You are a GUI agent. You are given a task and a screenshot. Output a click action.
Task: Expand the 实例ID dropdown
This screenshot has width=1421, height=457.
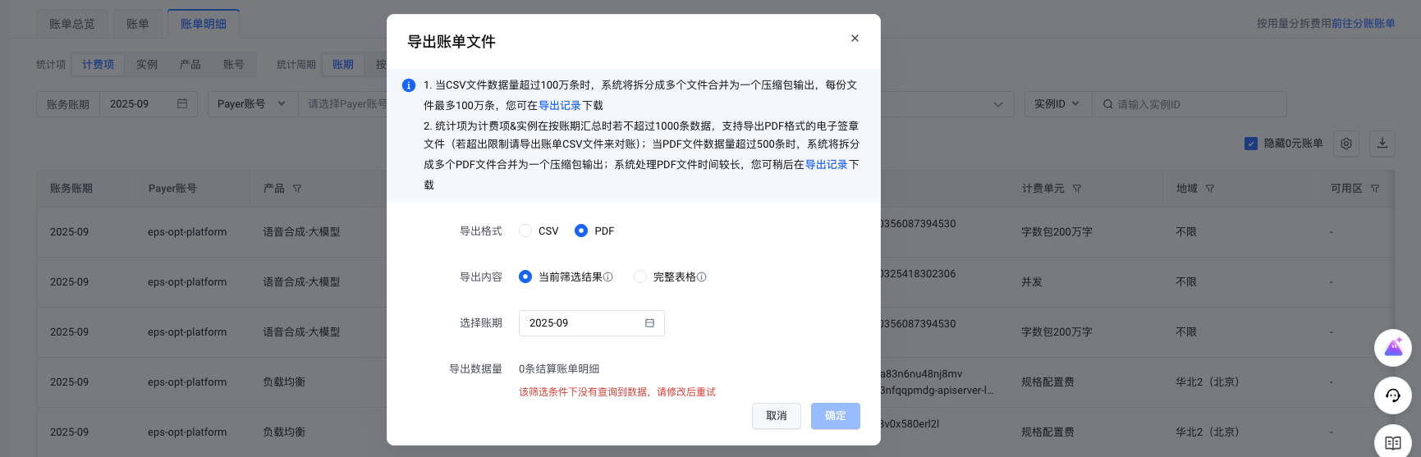pyautogui.click(x=1058, y=104)
